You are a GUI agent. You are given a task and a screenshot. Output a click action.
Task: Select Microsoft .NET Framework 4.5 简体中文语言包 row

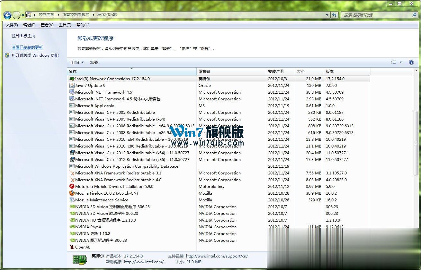[219, 99]
